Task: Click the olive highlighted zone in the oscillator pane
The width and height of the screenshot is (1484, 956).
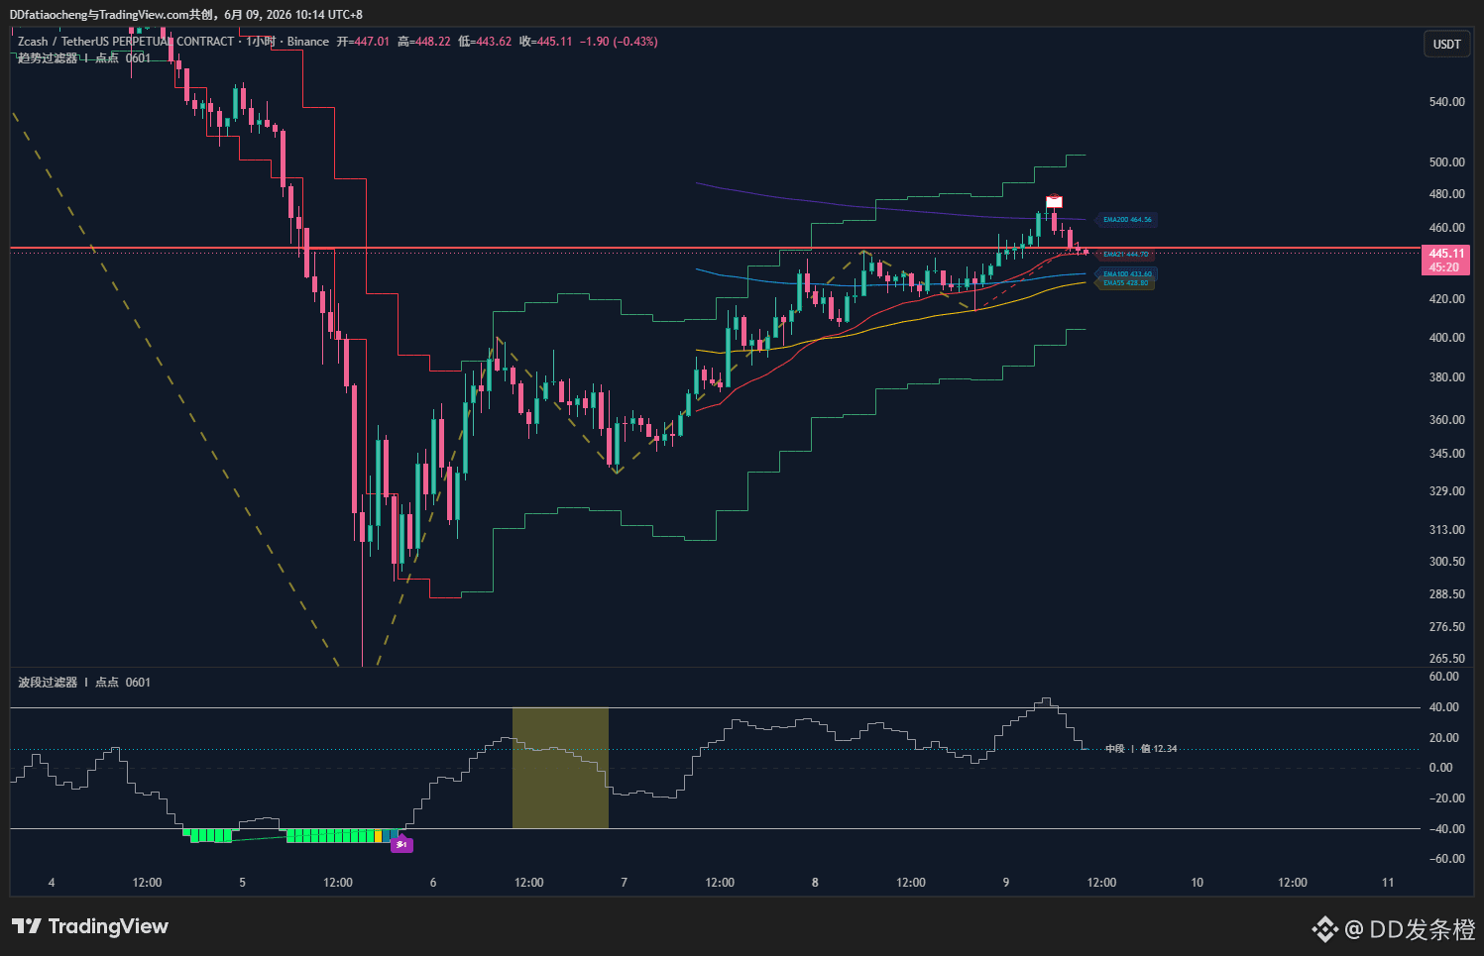Action: [560, 768]
